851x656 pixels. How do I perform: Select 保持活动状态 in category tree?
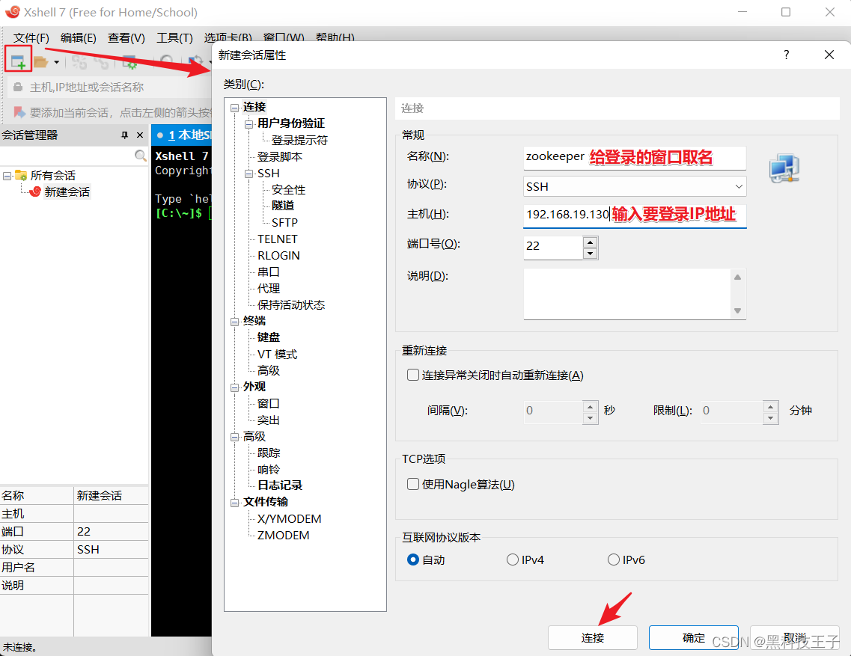[x=291, y=305]
